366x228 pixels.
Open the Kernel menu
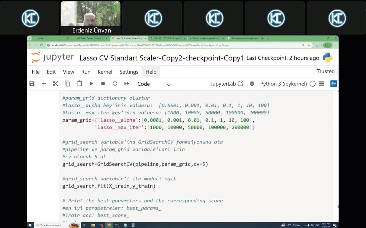click(x=105, y=72)
